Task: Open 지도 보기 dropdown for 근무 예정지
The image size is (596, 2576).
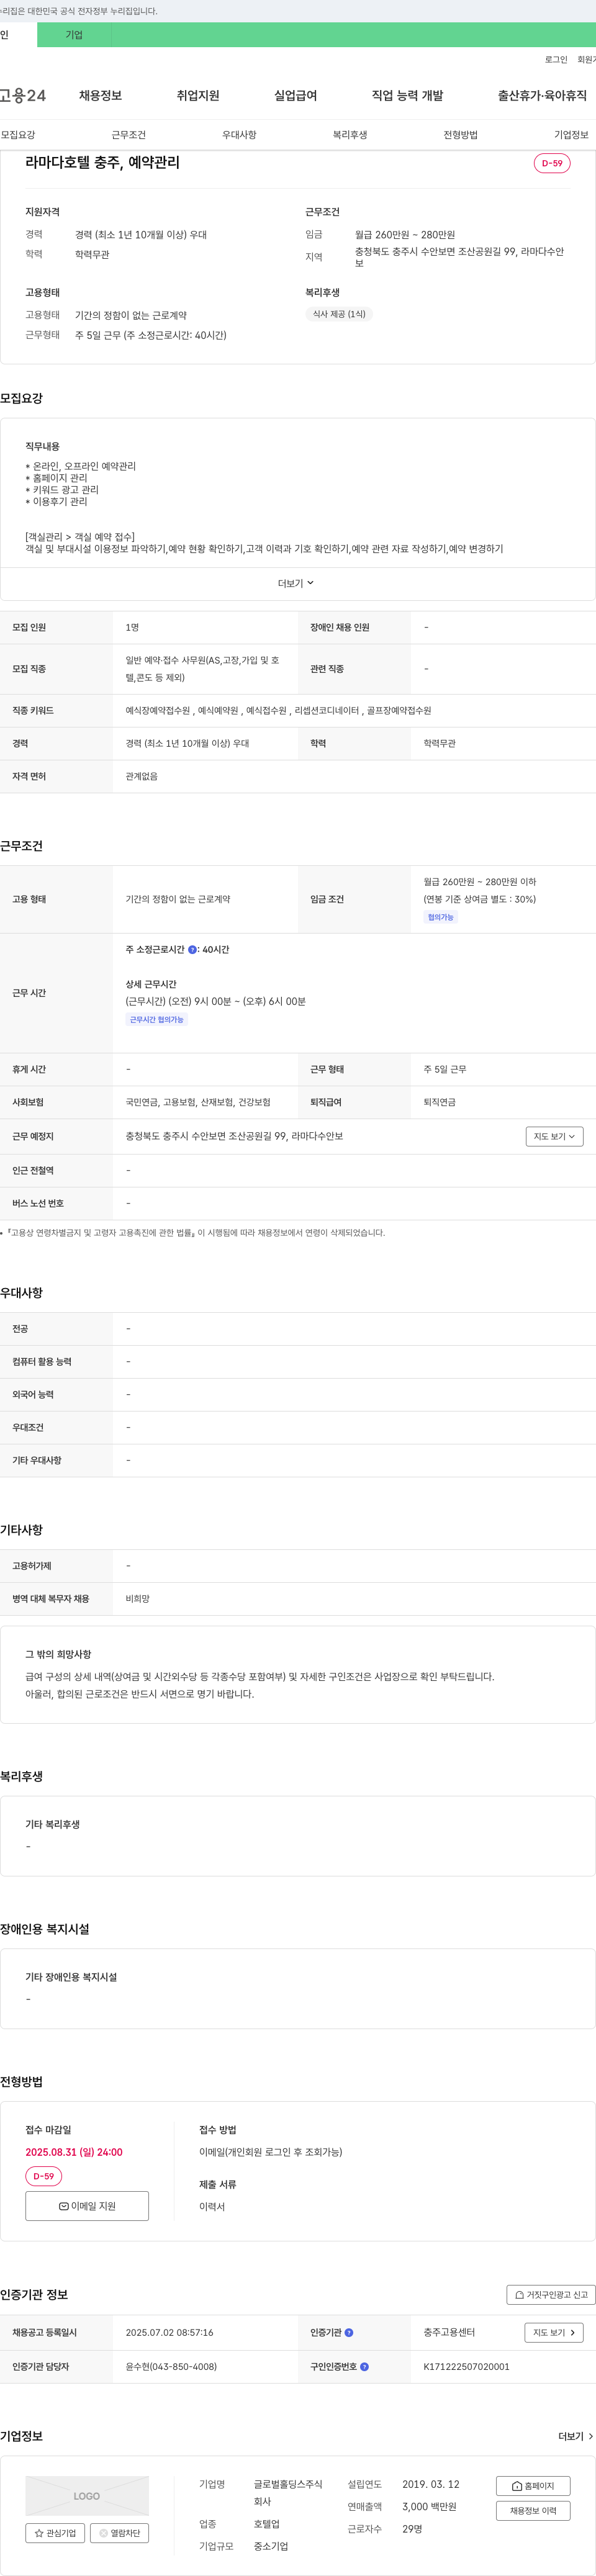Action: coord(554,1136)
